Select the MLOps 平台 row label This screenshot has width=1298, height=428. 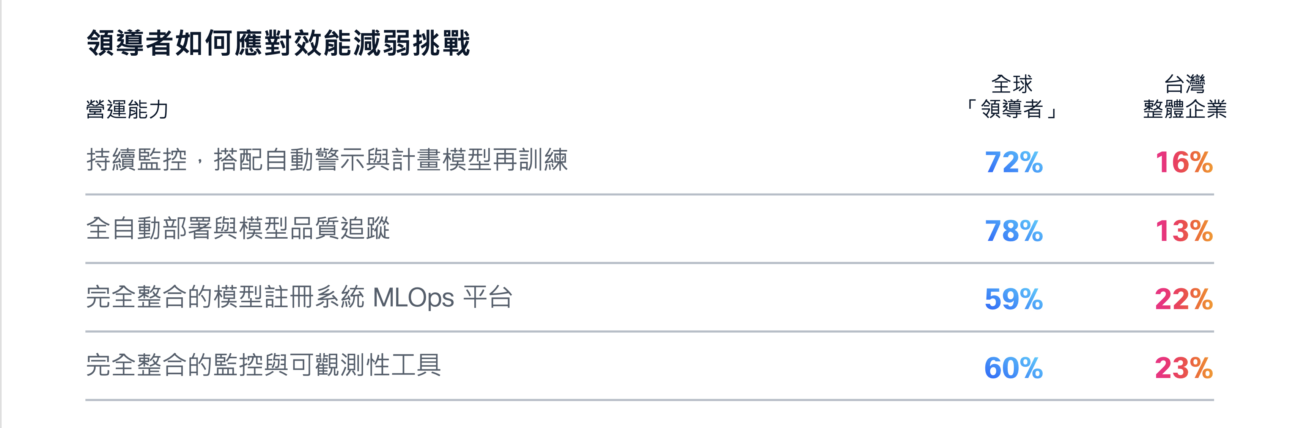[299, 297]
